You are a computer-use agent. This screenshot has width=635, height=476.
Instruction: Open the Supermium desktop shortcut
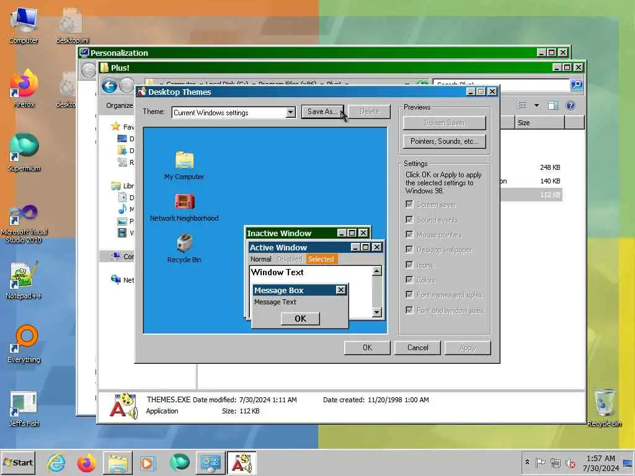pyautogui.click(x=24, y=152)
